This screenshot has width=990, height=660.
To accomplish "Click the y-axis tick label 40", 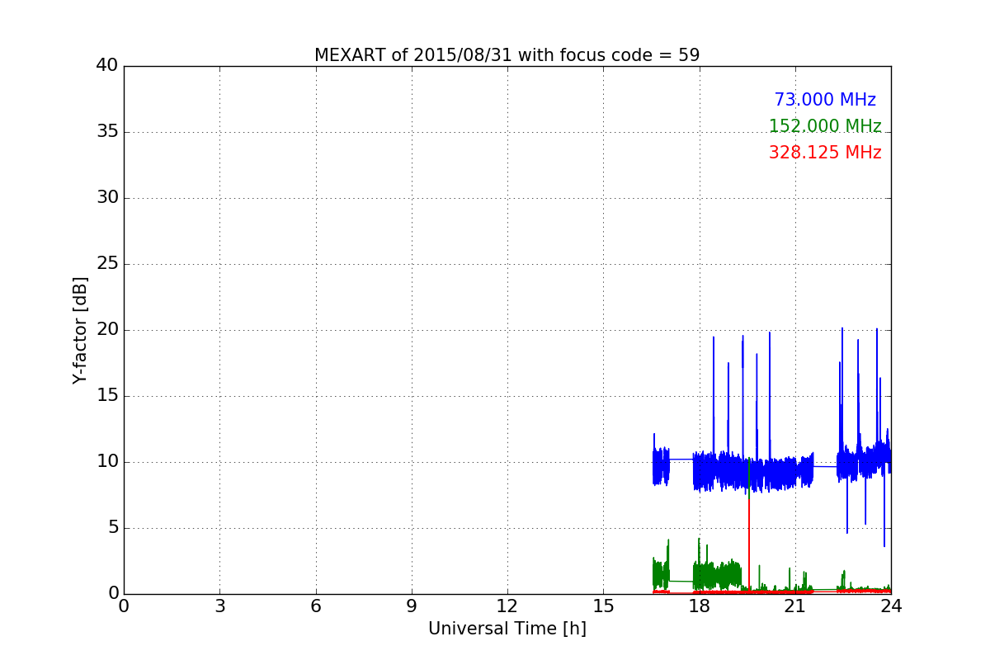I will tap(107, 66).
